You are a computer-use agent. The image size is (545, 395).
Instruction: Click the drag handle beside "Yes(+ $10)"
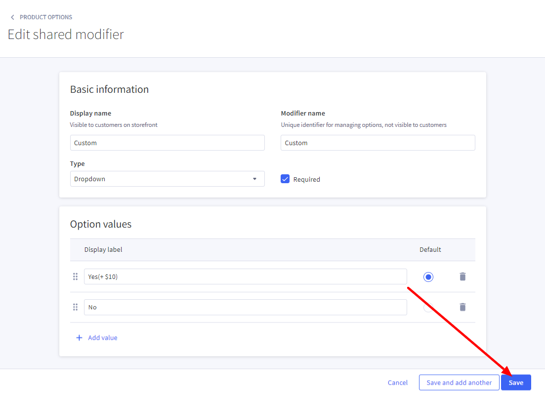click(76, 276)
